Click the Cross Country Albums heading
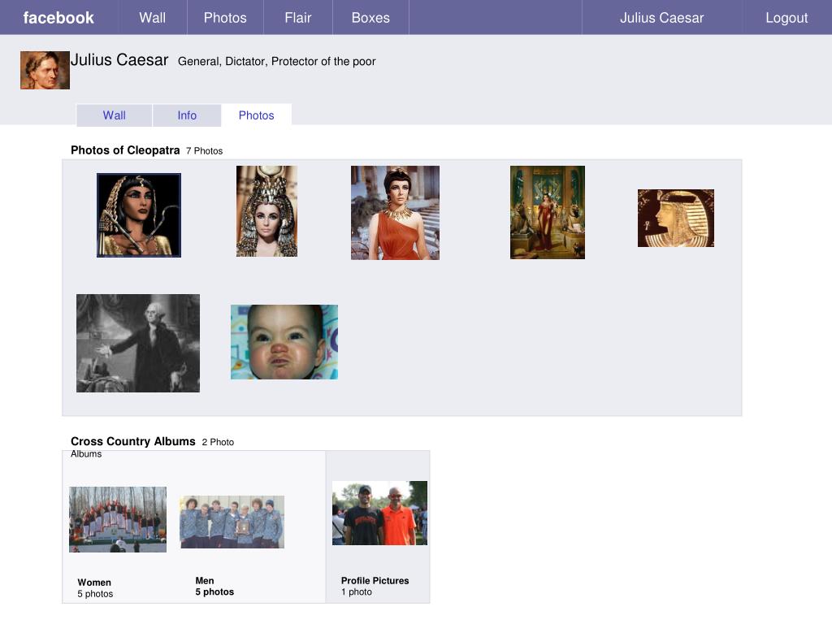This screenshot has width=832, height=624. (133, 441)
